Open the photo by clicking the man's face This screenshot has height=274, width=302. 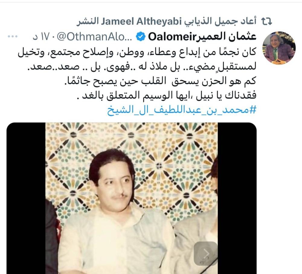coord(114,185)
